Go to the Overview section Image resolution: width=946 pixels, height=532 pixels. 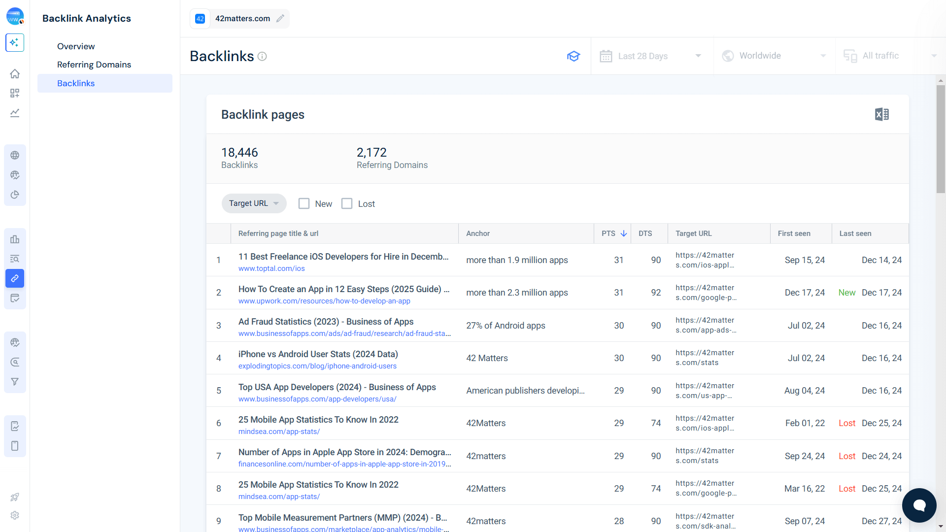point(76,46)
